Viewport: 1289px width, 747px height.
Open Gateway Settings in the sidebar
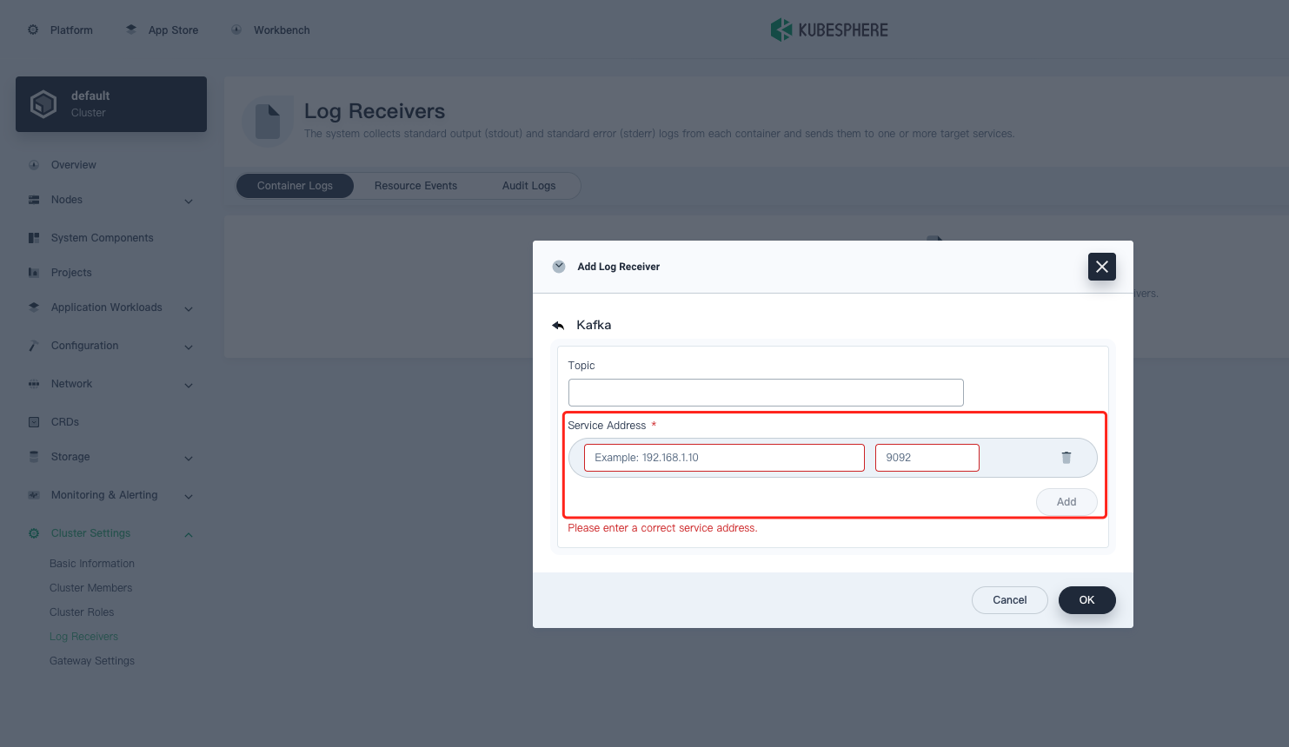(92, 660)
